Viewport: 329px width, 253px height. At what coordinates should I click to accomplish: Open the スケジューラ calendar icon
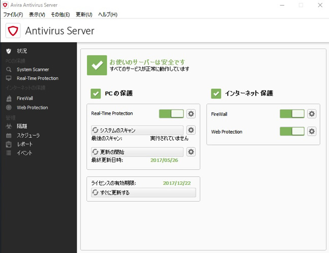click(9, 136)
